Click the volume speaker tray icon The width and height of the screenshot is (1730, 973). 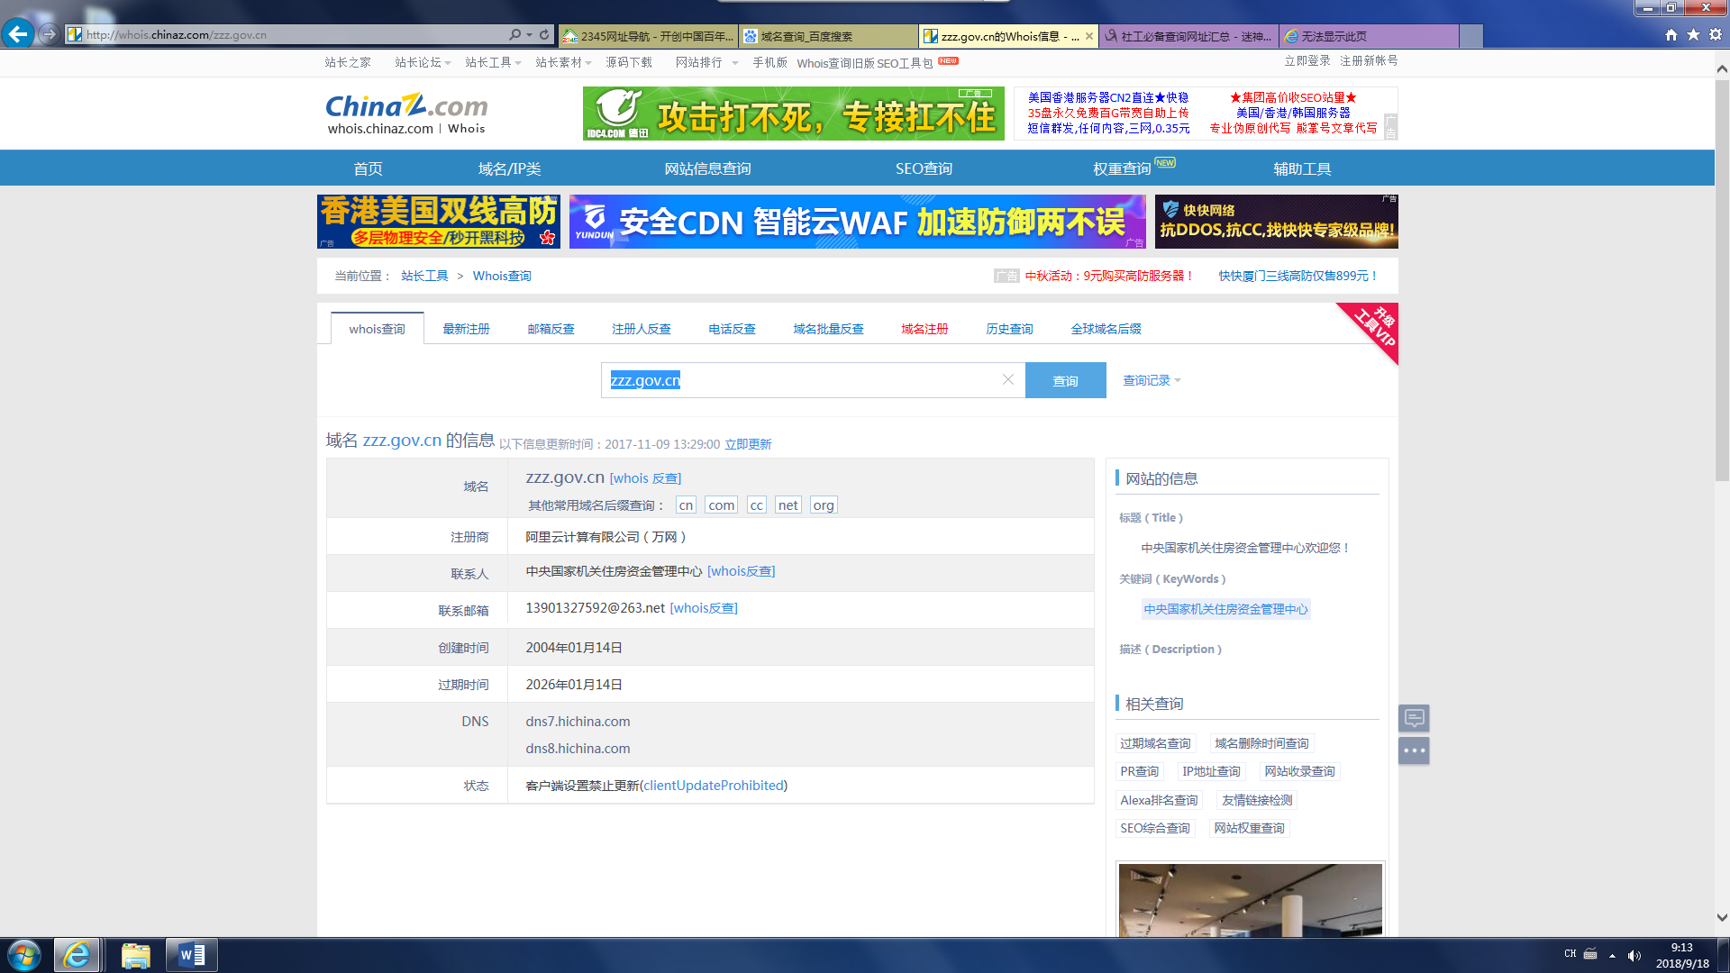pyautogui.click(x=1634, y=955)
